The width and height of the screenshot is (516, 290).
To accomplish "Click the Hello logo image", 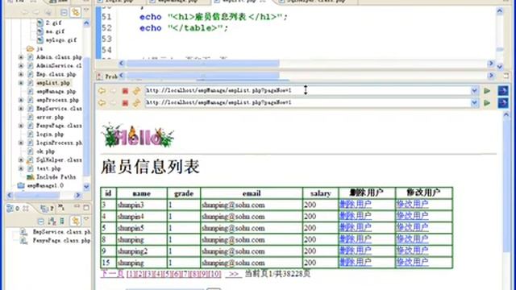I will click(x=138, y=135).
